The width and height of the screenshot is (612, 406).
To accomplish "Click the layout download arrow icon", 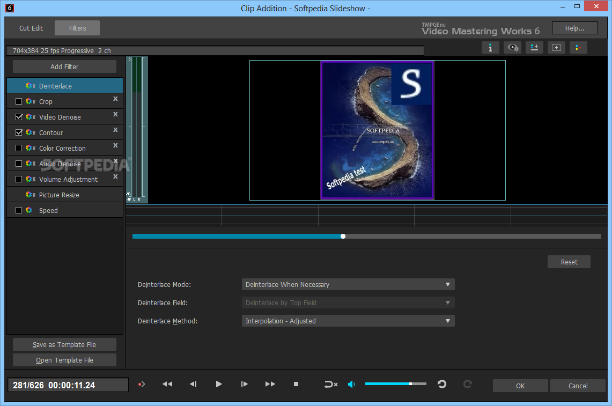I will [x=534, y=48].
